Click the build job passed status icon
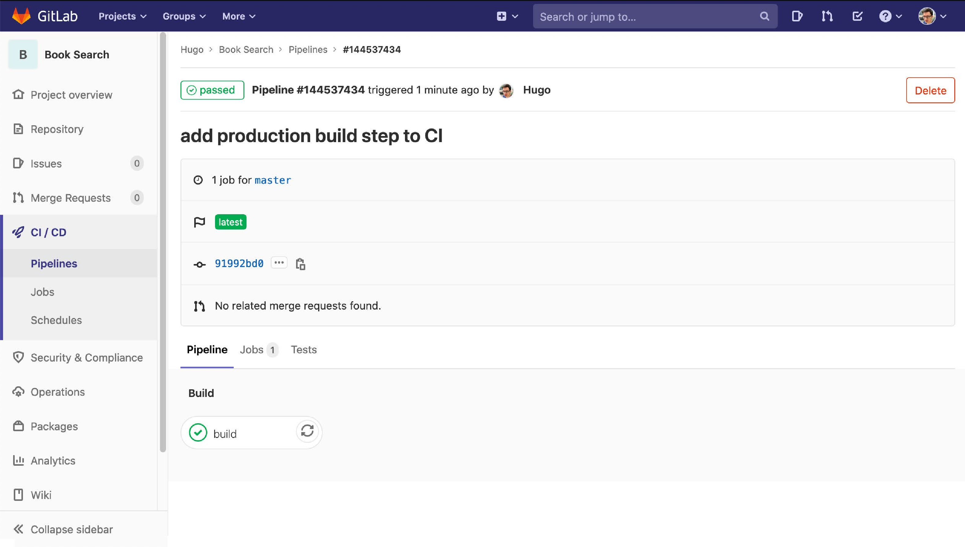 pos(198,432)
